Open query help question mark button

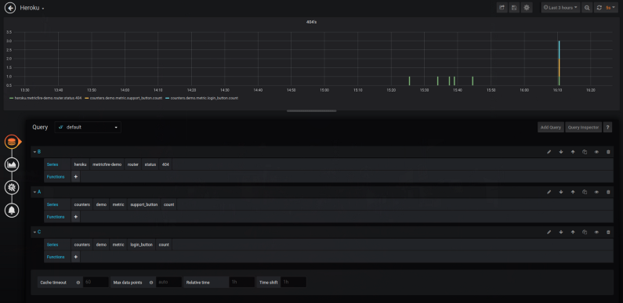607,127
